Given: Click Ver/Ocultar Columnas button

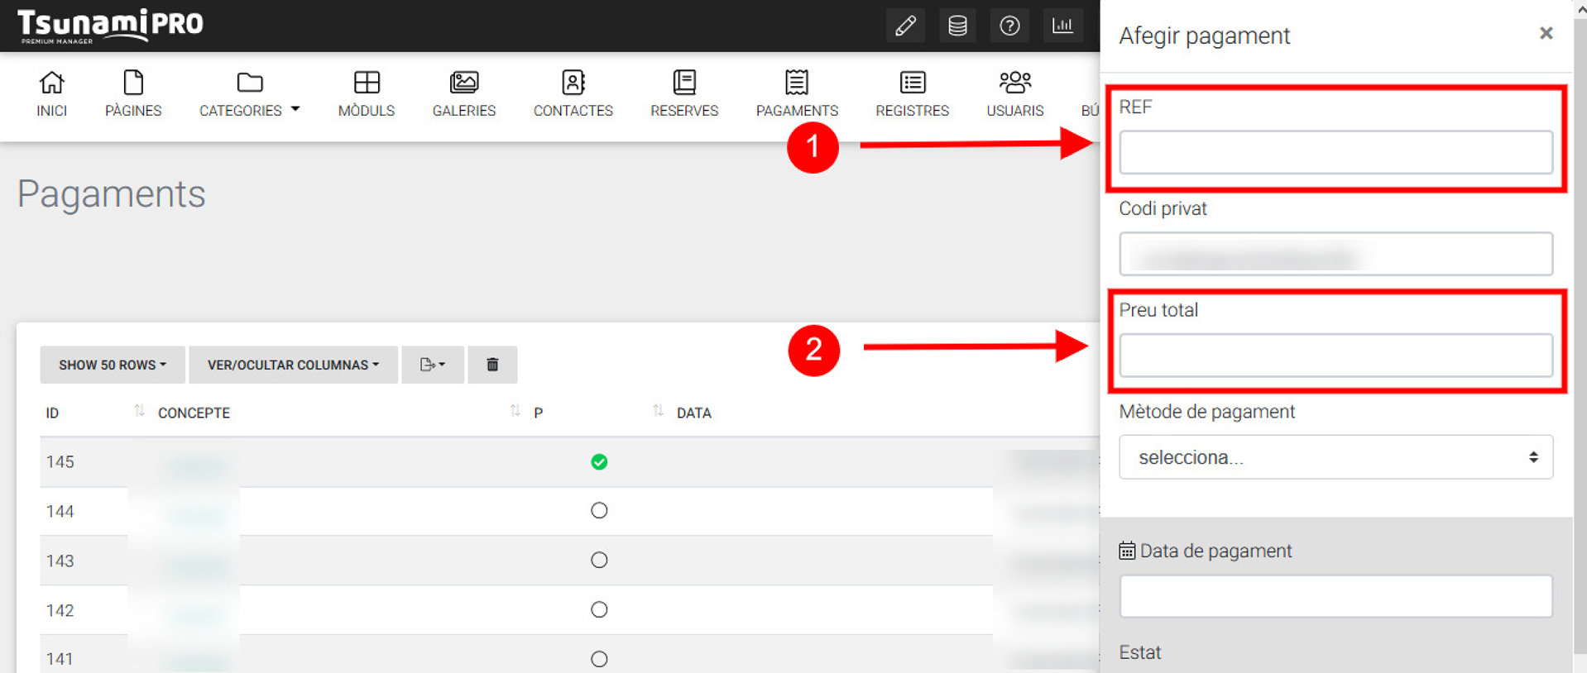Looking at the screenshot, I should (293, 365).
